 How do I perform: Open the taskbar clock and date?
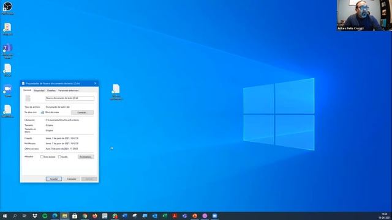click(385, 216)
